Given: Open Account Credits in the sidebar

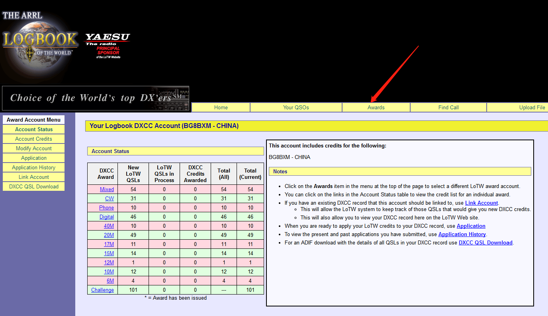Looking at the screenshot, I should 34,139.
